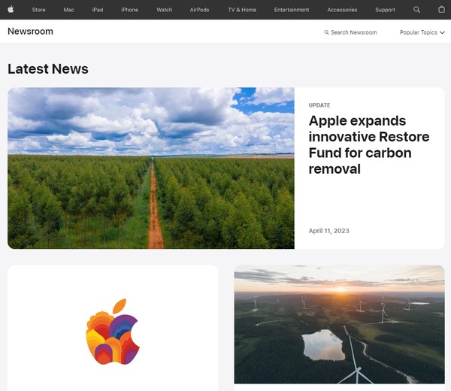Viewport: 451px width, 391px height.
Task: Select iPad in the navigation bar
Action: pyautogui.click(x=98, y=10)
